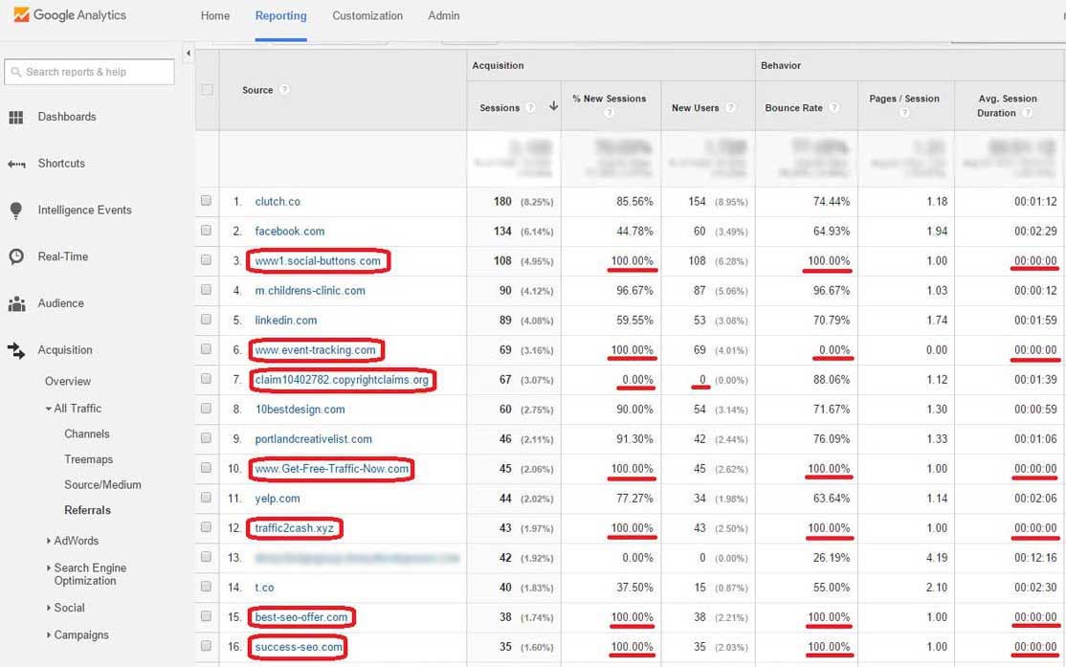Open the facebook.com source link
1066x667 pixels.
(290, 232)
